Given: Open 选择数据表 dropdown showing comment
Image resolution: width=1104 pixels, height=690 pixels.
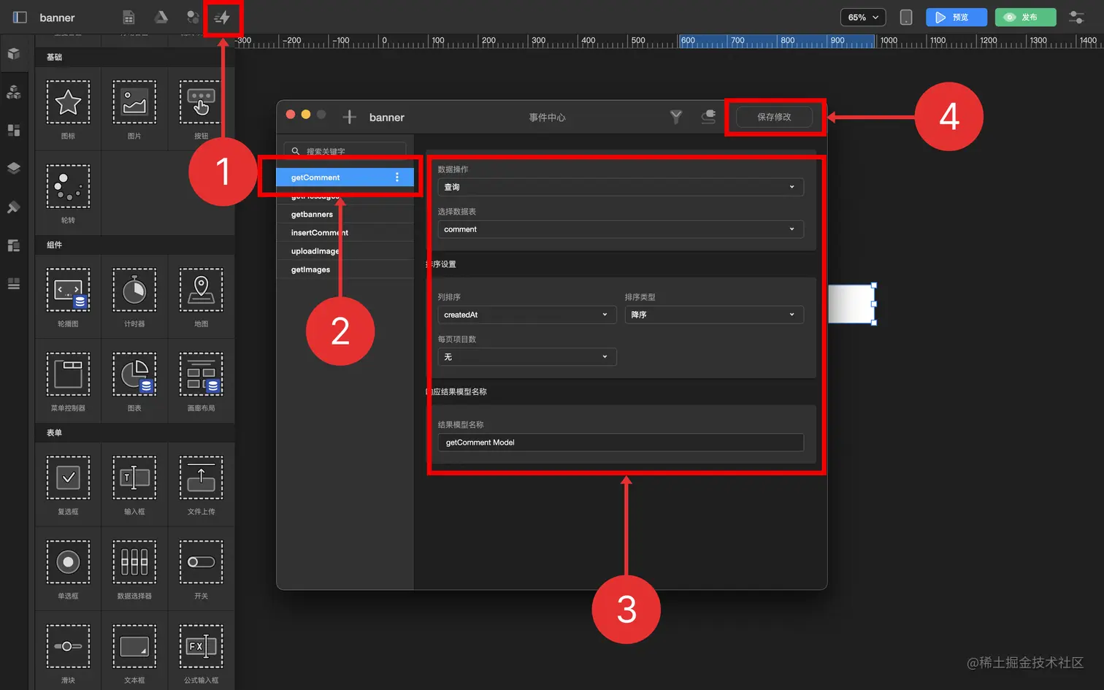Looking at the screenshot, I should (621, 229).
